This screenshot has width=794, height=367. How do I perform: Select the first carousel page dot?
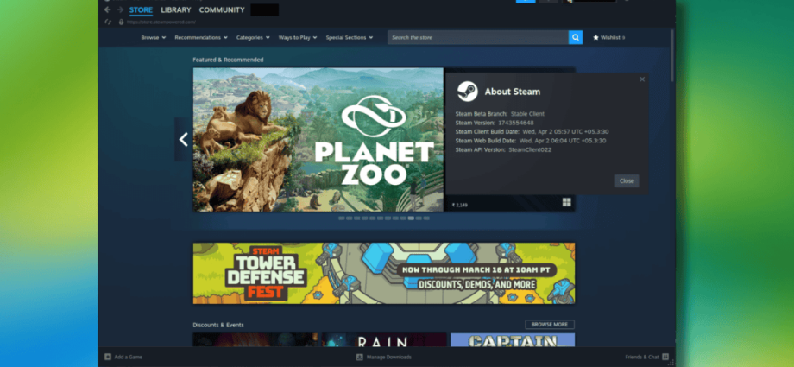pos(341,218)
